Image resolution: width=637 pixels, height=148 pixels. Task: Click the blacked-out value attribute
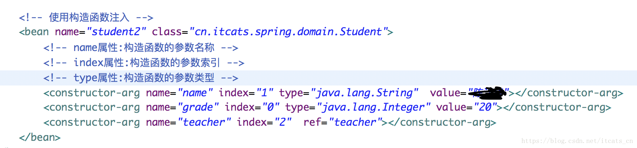click(x=488, y=93)
